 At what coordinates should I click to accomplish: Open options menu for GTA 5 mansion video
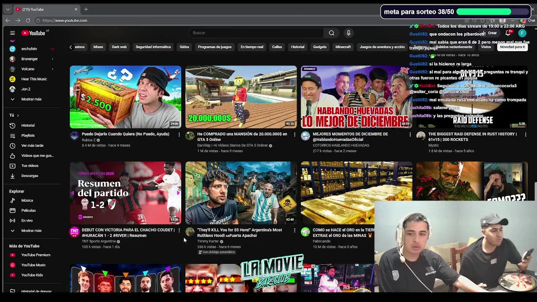point(295,135)
